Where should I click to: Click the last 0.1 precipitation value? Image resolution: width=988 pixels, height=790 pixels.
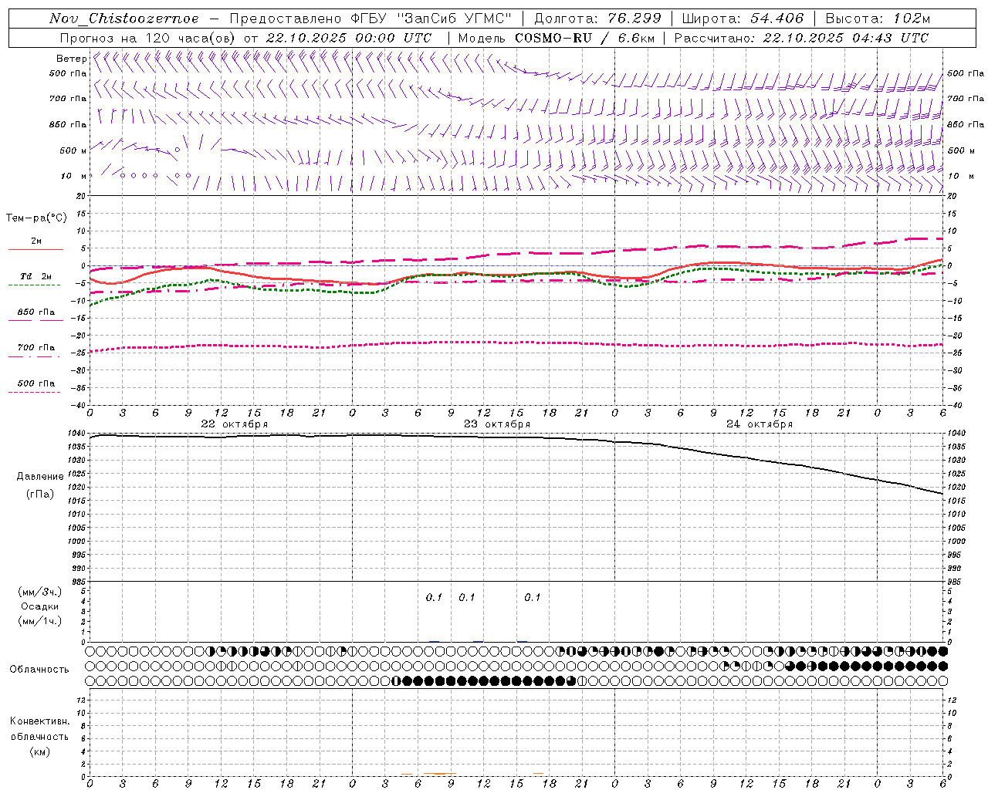click(x=533, y=598)
